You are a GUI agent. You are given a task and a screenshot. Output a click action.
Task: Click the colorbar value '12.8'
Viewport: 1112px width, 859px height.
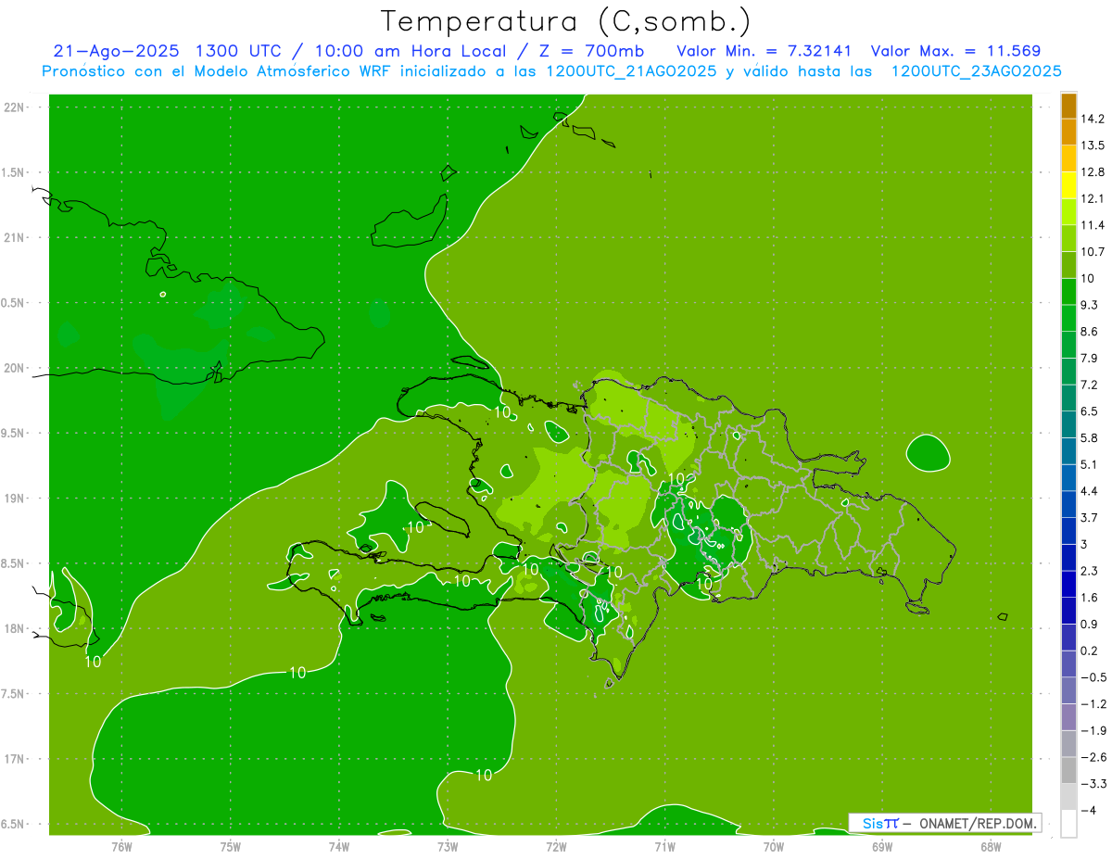[1093, 172]
